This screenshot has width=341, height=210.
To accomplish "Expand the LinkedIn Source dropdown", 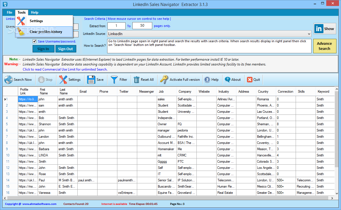I will 309,34.
